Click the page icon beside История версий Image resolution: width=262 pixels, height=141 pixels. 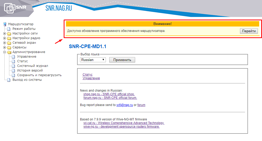pyautogui.click(x=13, y=71)
